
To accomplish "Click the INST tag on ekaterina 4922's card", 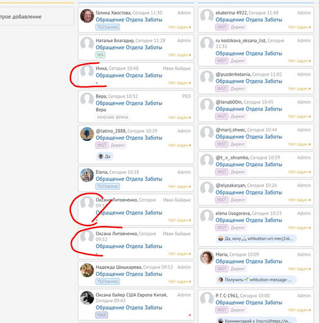I will pyautogui.click(x=221, y=27).
